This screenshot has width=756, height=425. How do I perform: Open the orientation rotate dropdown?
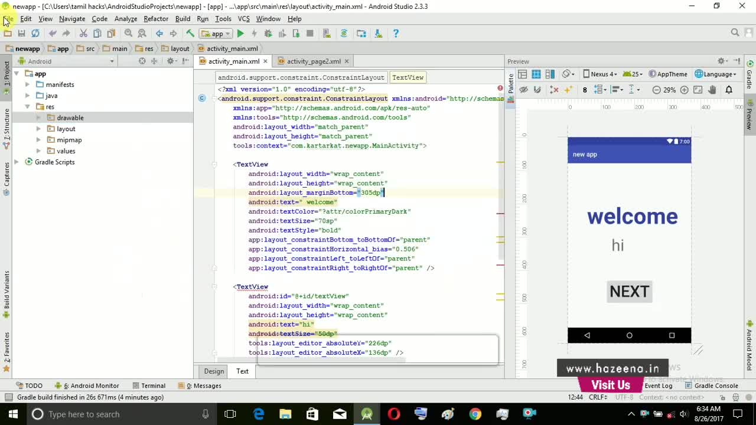pyautogui.click(x=568, y=74)
